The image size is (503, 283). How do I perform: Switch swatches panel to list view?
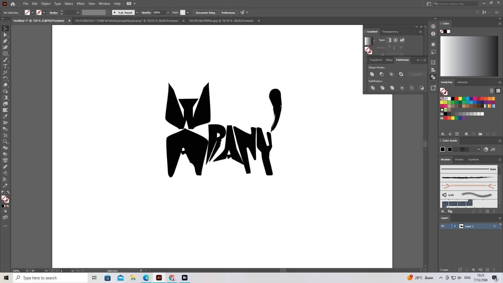492,91
